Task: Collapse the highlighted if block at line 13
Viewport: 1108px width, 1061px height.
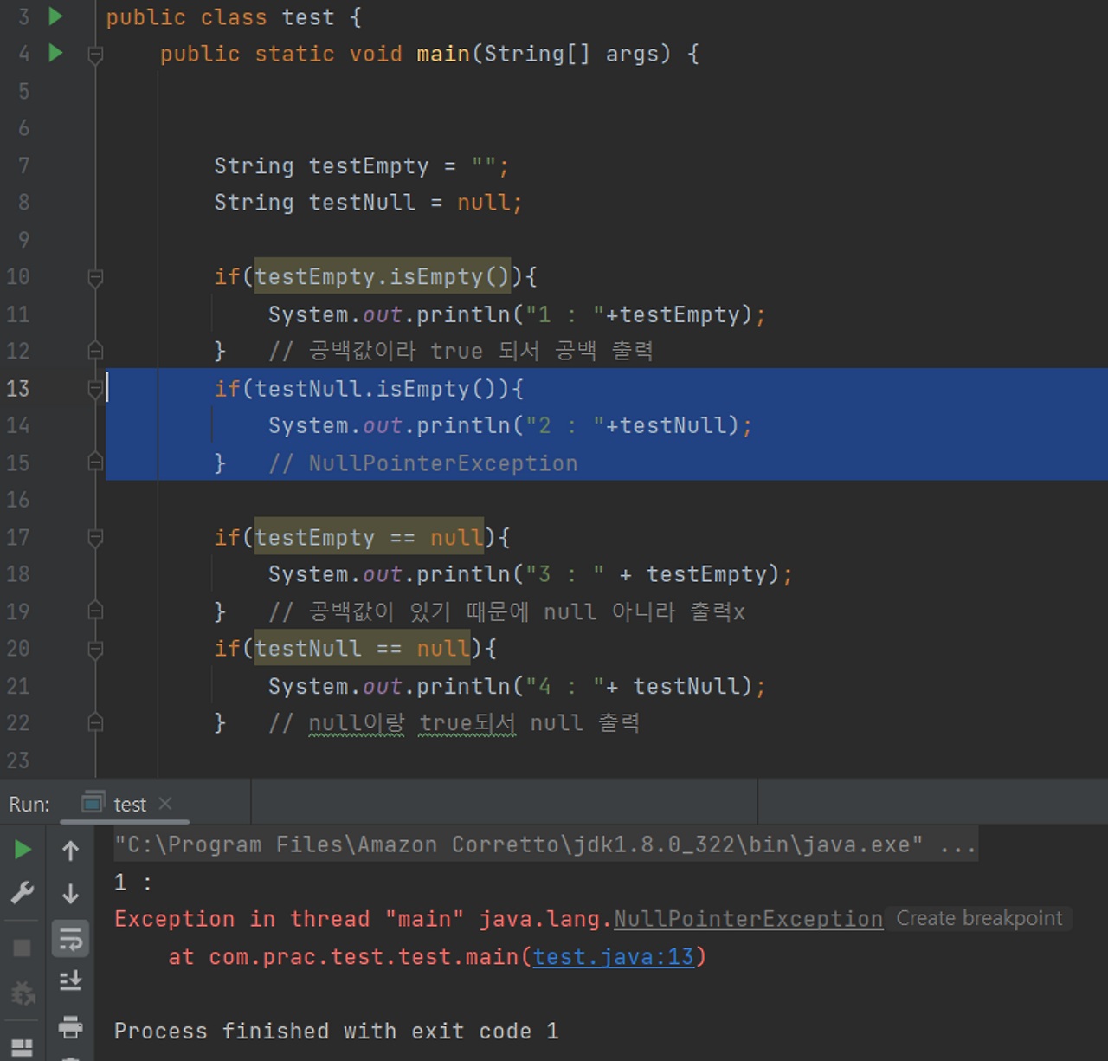Action: (x=95, y=389)
